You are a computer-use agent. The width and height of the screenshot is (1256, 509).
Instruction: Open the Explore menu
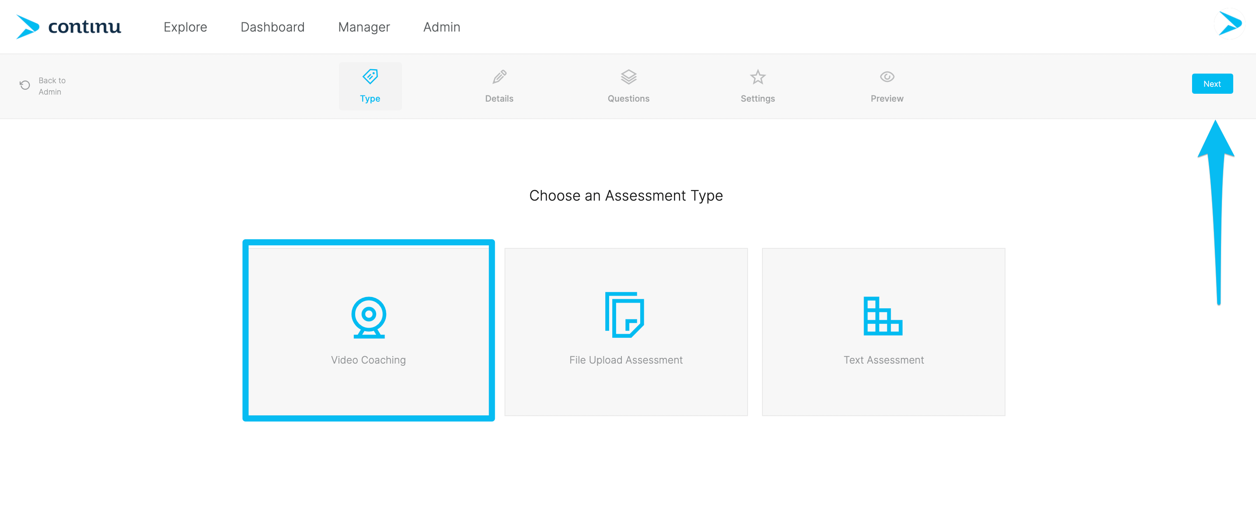tap(185, 27)
